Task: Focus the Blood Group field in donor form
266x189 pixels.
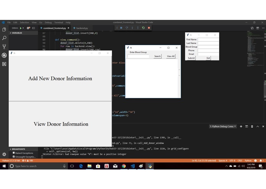Action: tap(208, 47)
